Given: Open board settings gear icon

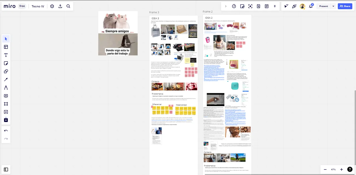Looking at the screenshot, I should point(52,6).
